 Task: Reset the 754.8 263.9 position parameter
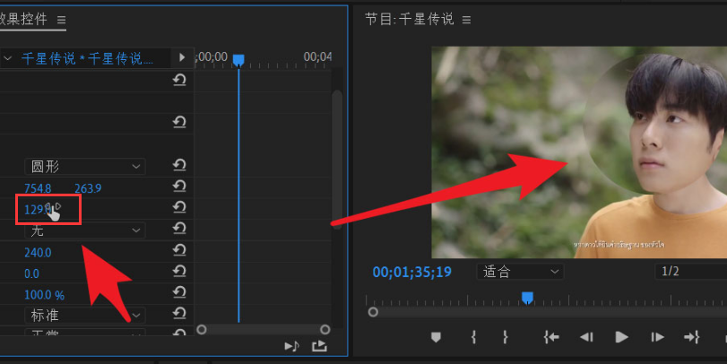point(179,186)
